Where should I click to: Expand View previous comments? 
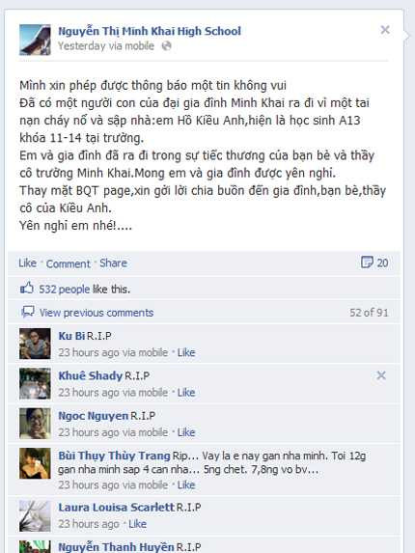[x=97, y=313]
